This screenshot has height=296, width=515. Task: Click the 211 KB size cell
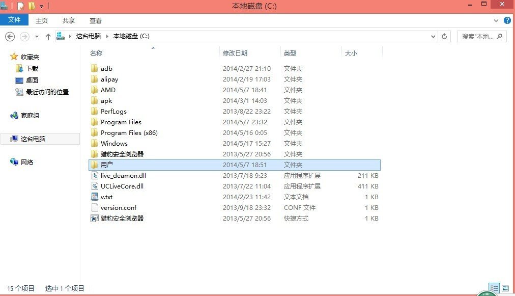pyautogui.click(x=368, y=176)
